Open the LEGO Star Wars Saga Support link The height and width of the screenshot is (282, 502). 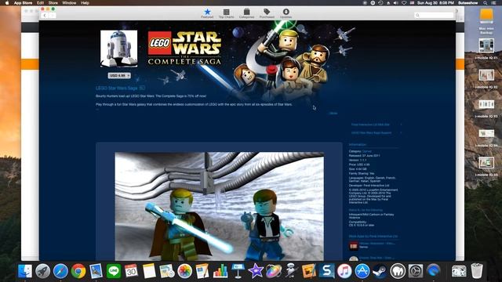tap(371, 132)
